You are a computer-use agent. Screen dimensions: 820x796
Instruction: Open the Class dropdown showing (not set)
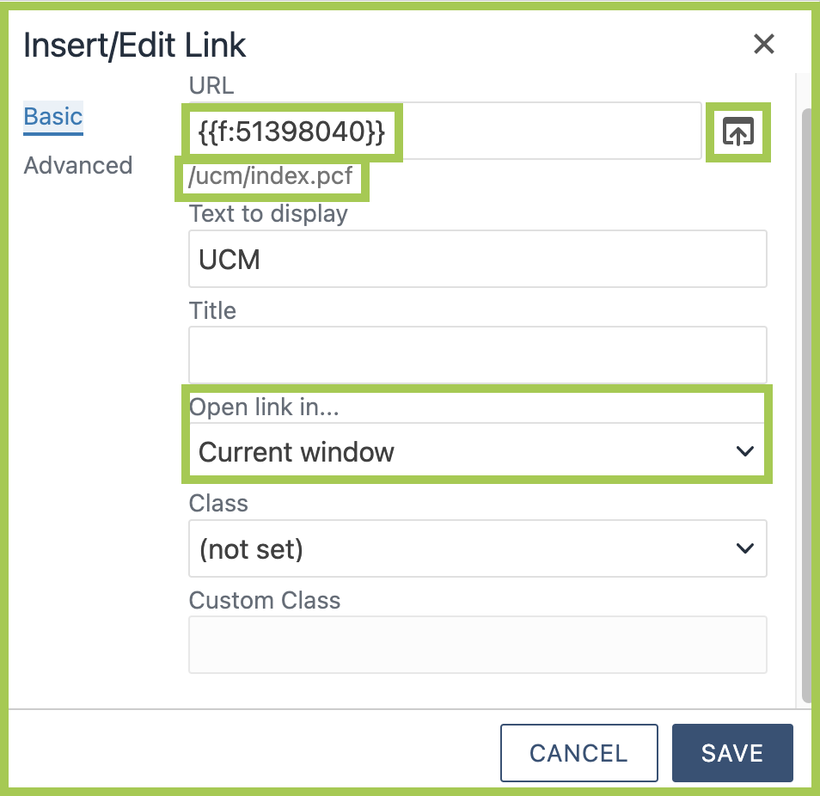[x=477, y=548]
